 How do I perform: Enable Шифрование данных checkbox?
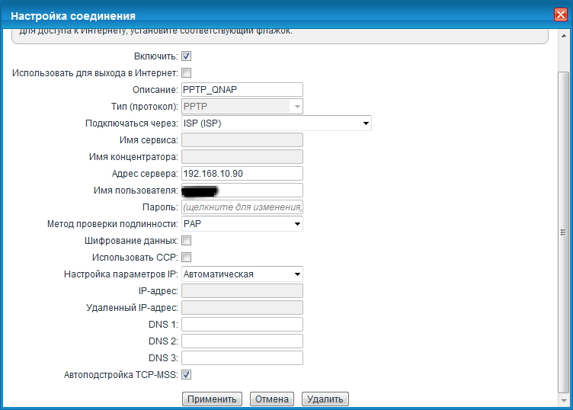(186, 241)
